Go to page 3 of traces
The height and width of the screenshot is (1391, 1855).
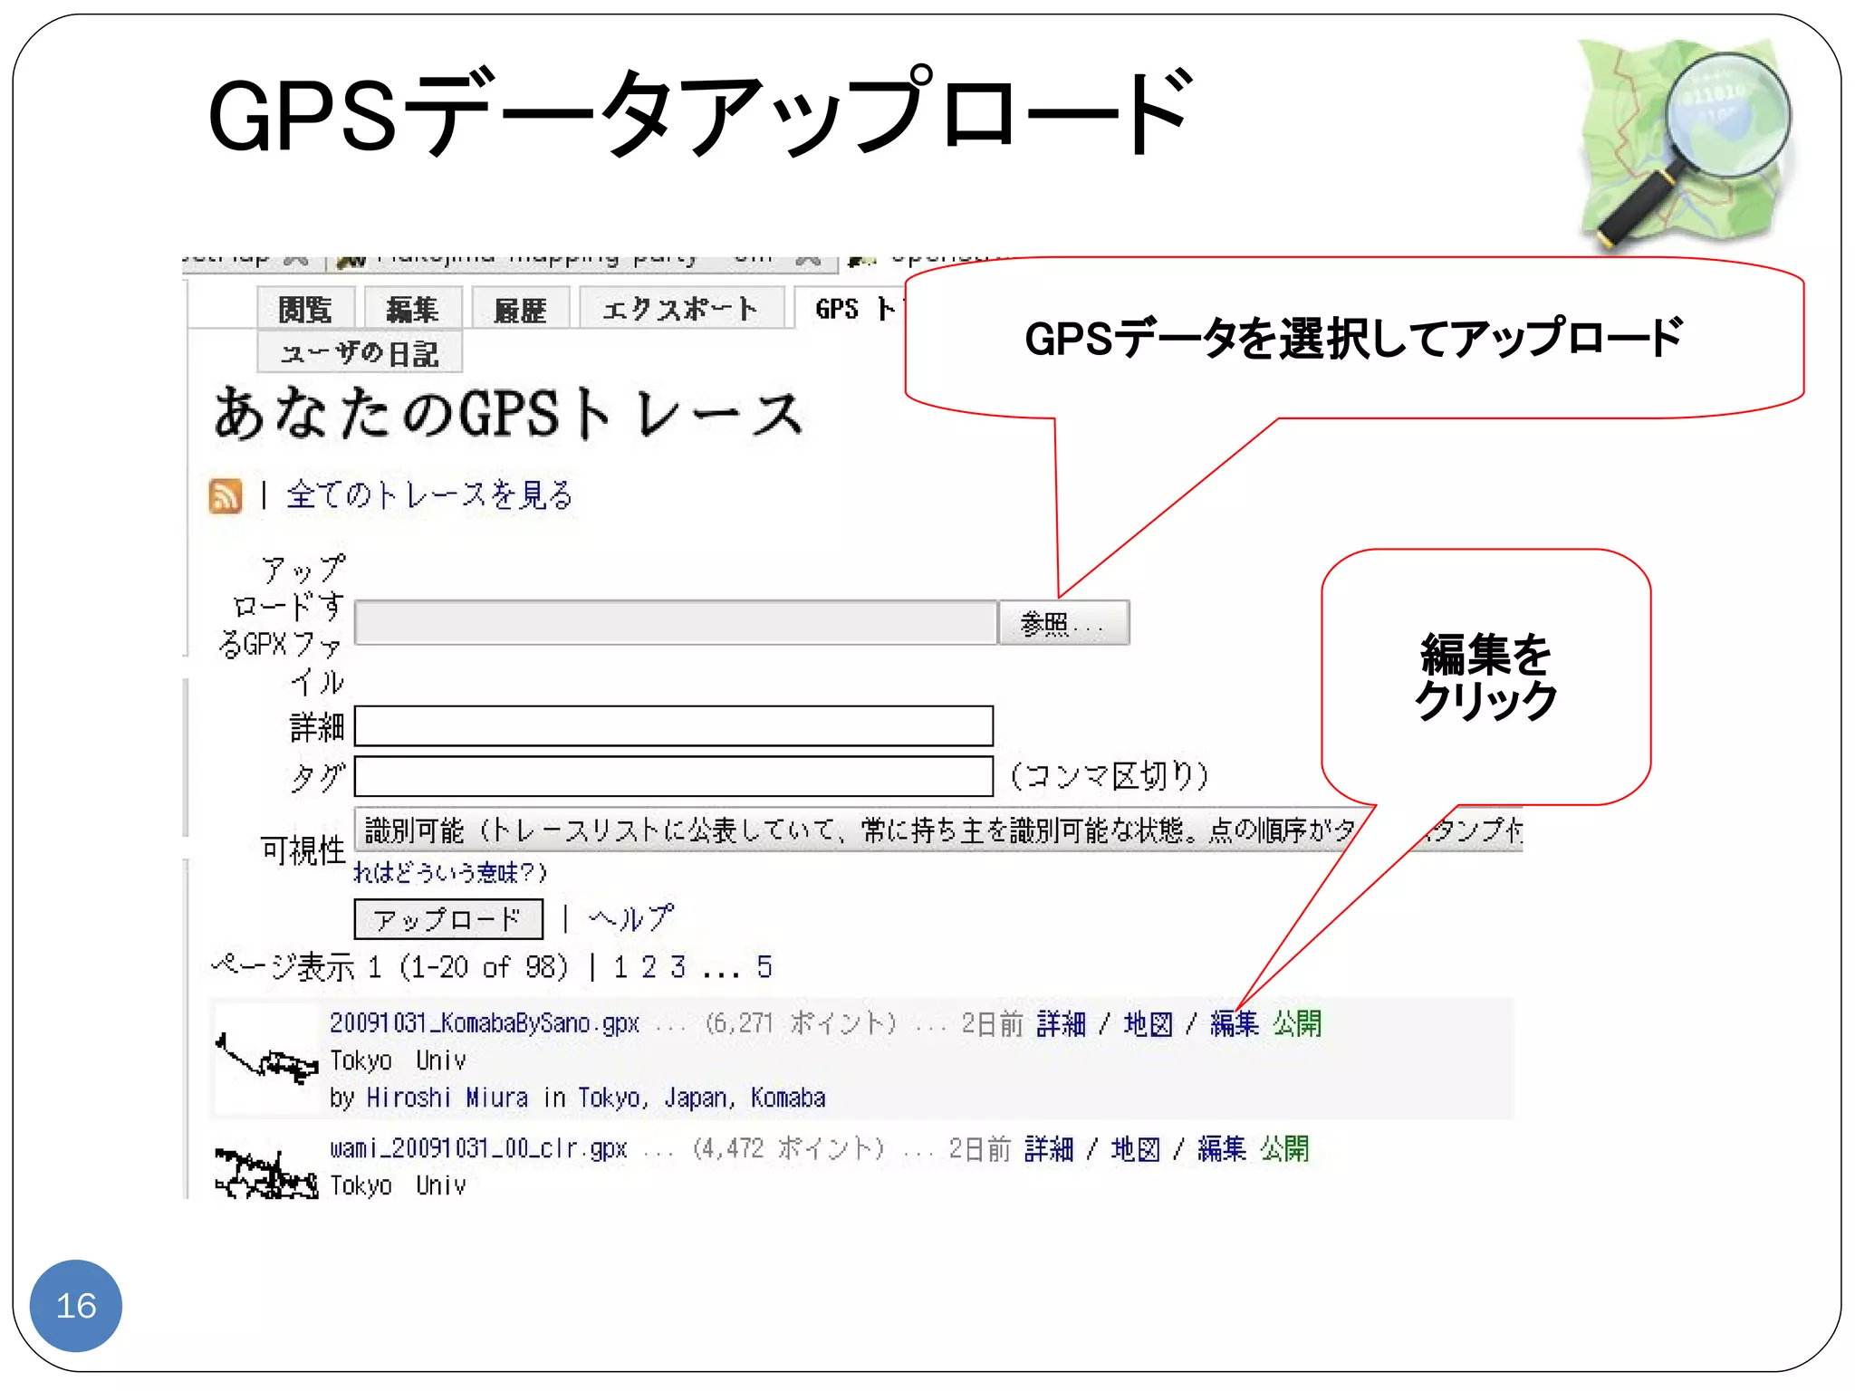pyautogui.click(x=678, y=967)
